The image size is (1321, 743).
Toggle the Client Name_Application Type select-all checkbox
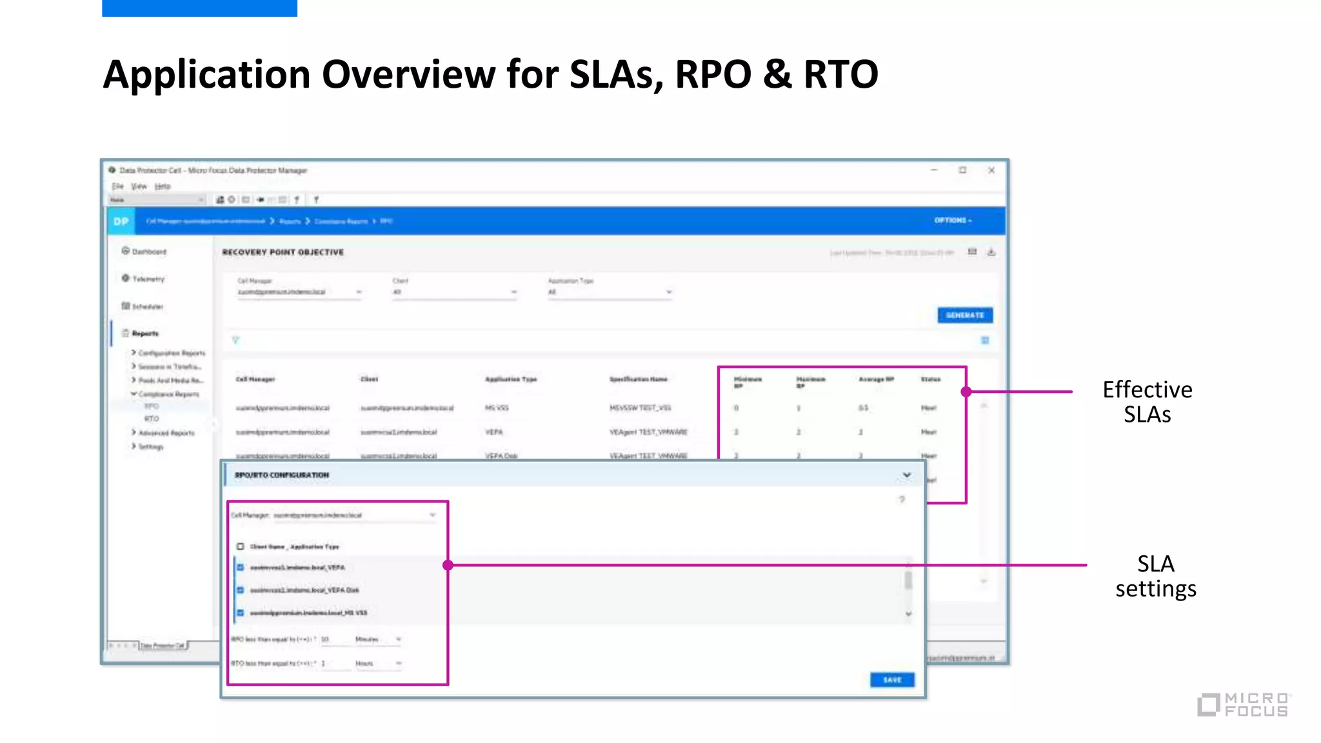[241, 546]
